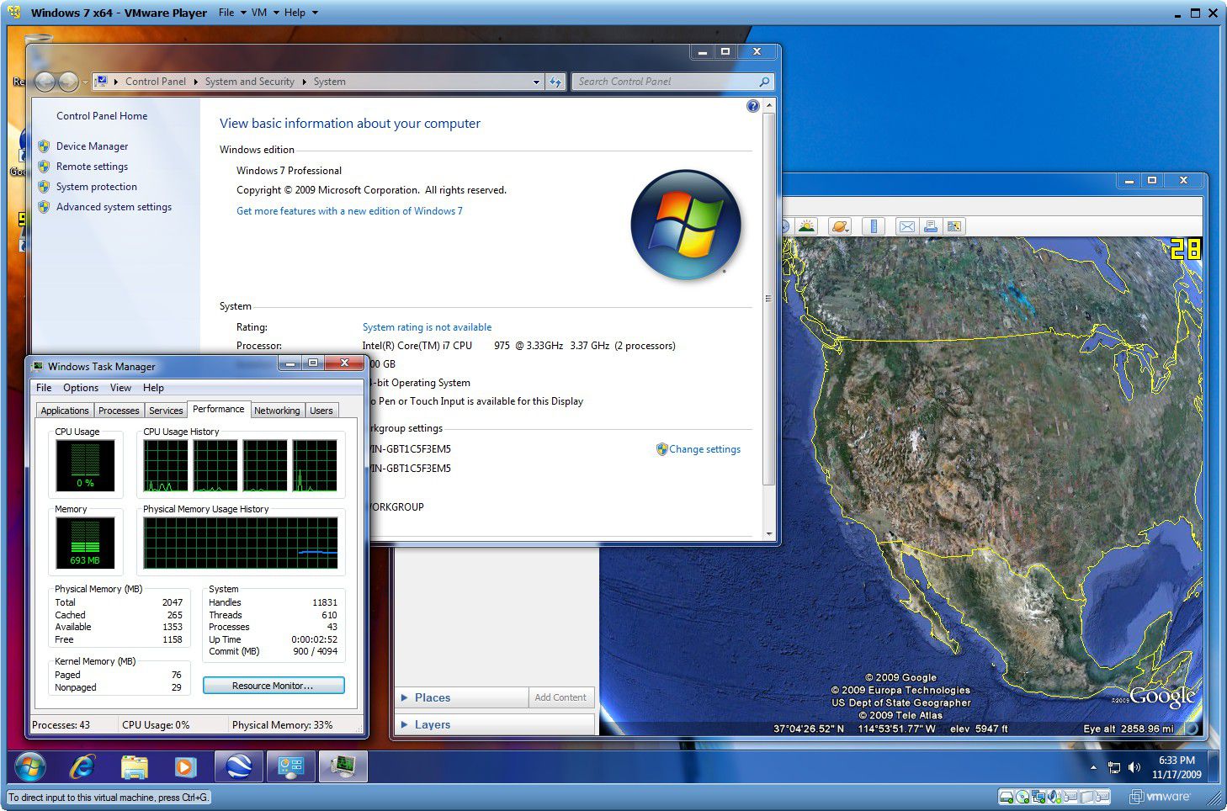This screenshot has height=811, width=1227.
Task: Click System rating is not available
Action: point(427,327)
